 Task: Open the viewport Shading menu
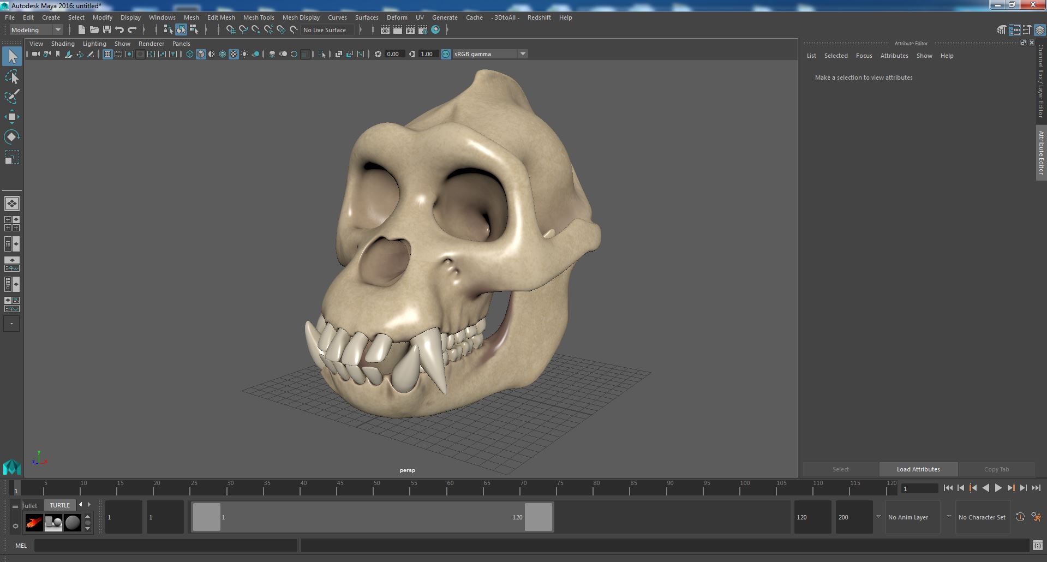coord(63,44)
